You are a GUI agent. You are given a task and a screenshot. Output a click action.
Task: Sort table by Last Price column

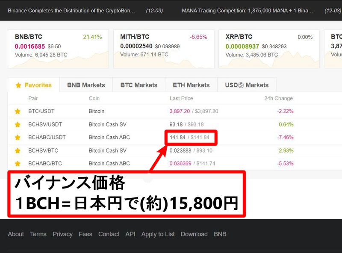click(181, 98)
